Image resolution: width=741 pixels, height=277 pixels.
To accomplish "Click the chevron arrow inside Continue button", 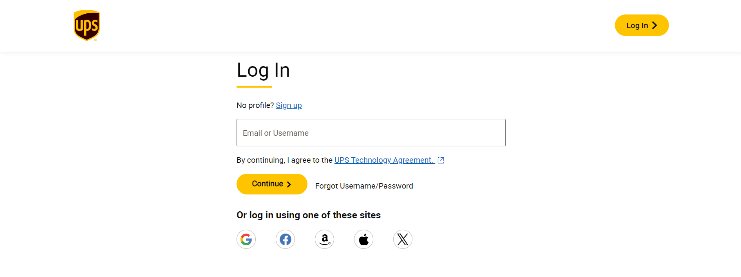I will pyautogui.click(x=289, y=184).
